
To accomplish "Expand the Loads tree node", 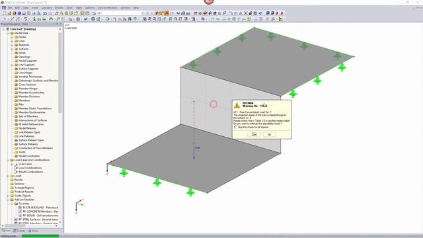I will pyautogui.click(x=8, y=176).
